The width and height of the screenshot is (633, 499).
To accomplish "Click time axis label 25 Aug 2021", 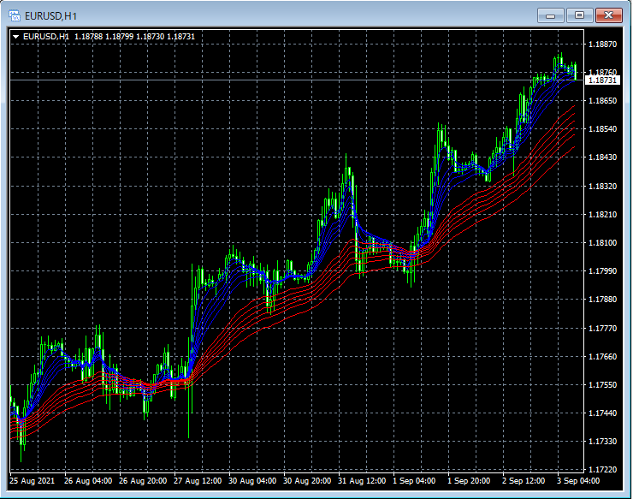I will [32, 481].
